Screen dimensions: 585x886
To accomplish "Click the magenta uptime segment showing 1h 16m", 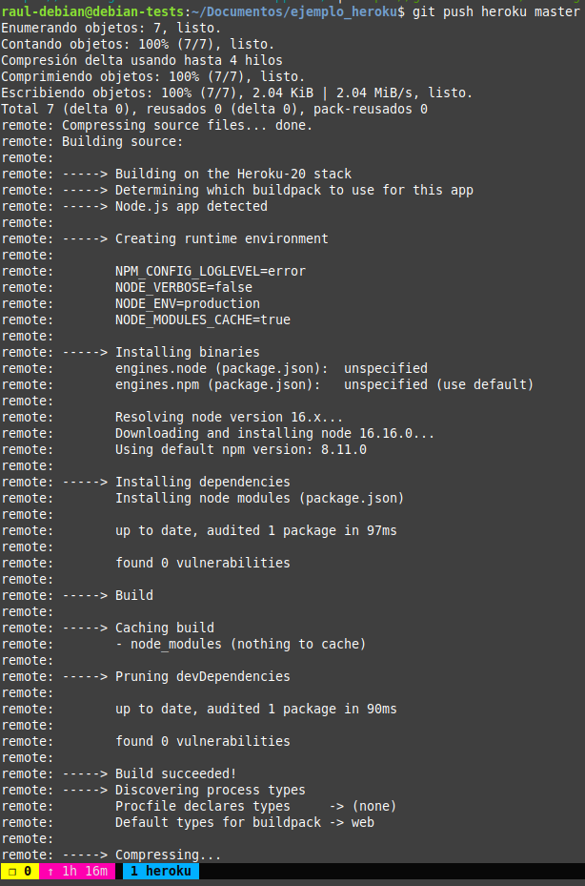I will point(76,872).
